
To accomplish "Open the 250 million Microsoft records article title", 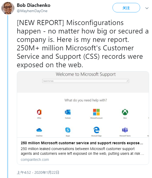I will [82, 143].
